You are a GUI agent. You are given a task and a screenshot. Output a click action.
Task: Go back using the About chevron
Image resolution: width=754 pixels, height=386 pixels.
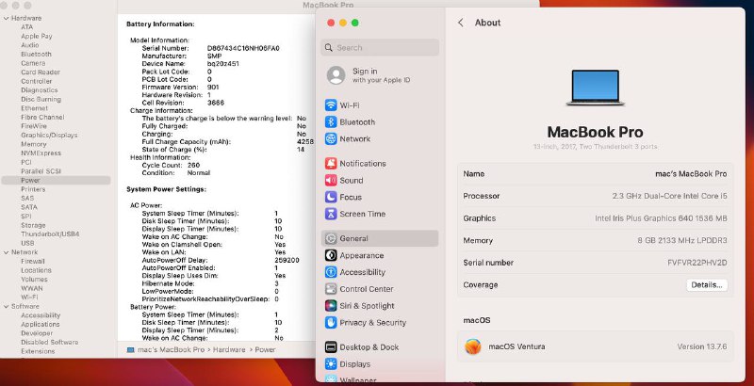(x=461, y=23)
